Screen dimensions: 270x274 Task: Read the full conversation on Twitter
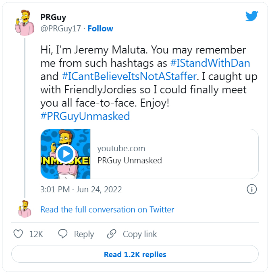(x=107, y=210)
